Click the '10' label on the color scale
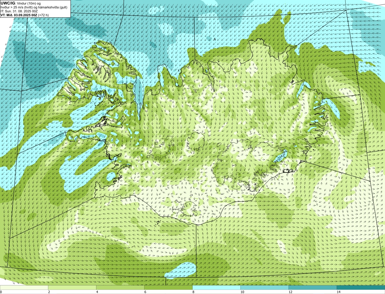 pyautogui.click(x=242, y=292)
